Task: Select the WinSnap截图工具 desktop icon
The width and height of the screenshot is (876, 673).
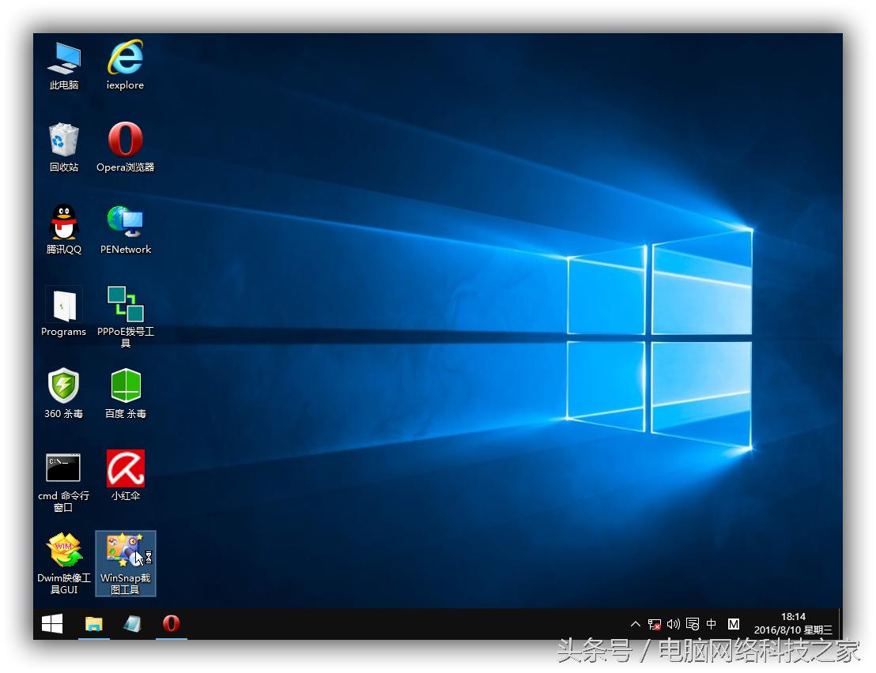Action: (125, 551)
